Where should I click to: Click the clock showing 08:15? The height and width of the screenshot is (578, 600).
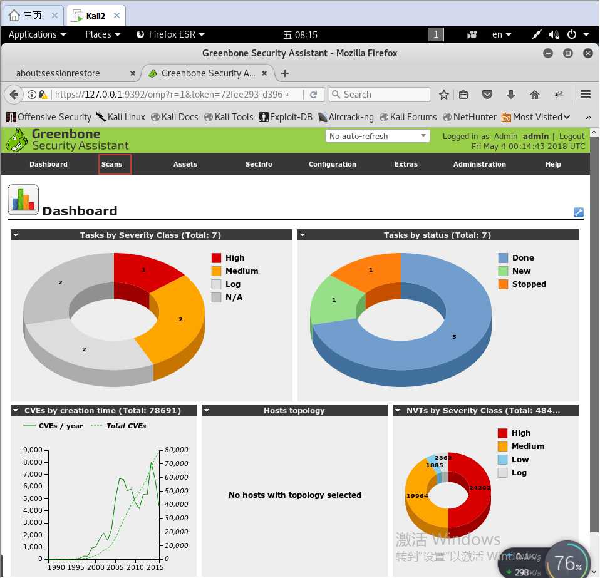(x=301, y=35)
